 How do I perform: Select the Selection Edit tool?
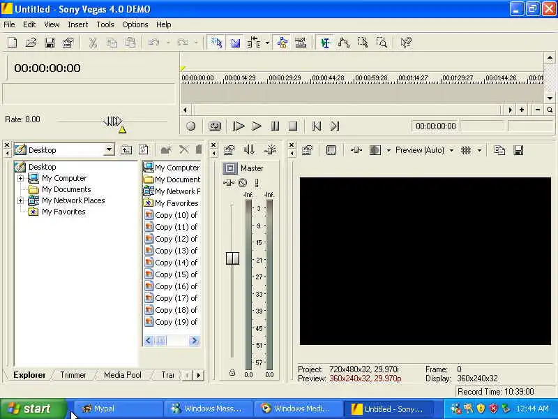pyautogui.click(x=363, y=43)
